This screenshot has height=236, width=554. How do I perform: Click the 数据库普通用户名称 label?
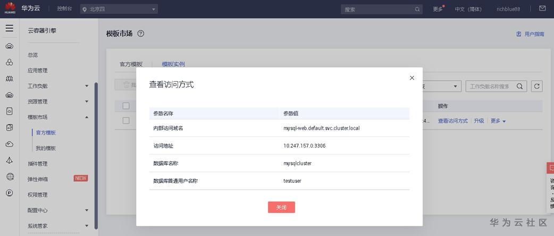(x=175, y=181)
